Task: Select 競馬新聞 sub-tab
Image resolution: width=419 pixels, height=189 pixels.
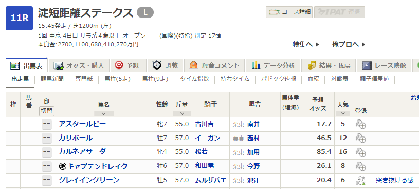Action: point(52,79)
